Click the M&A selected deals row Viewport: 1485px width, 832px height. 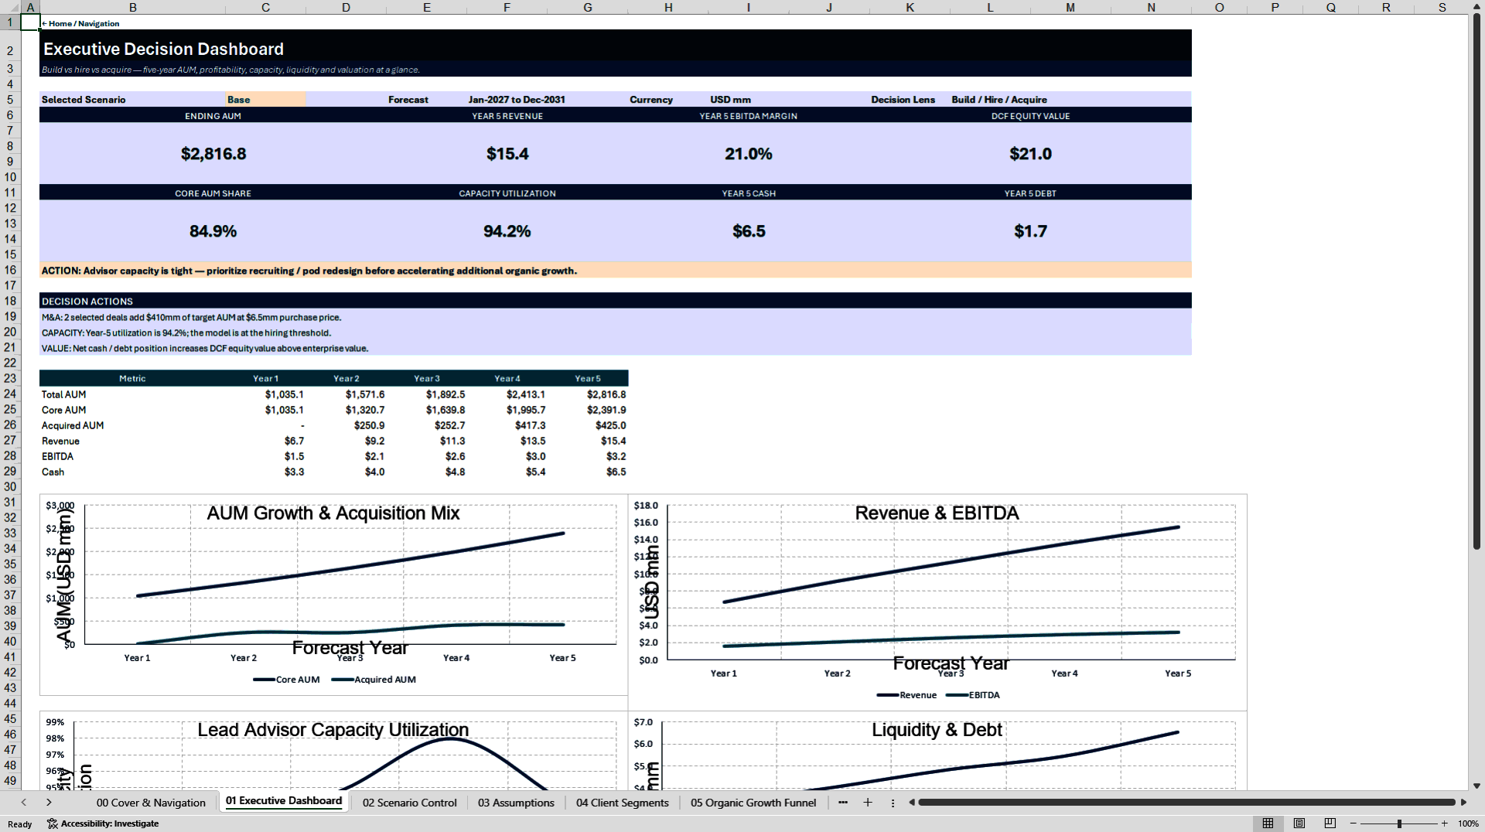tap(615, 317)
